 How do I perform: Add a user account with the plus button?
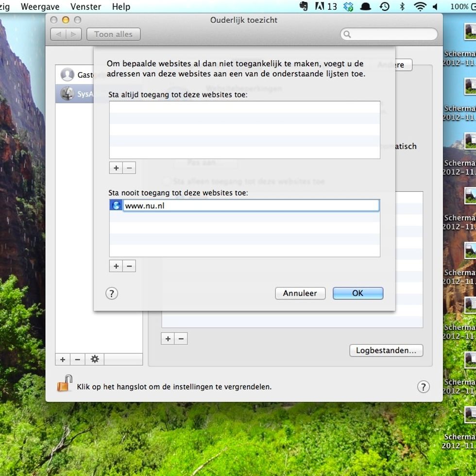63,360
